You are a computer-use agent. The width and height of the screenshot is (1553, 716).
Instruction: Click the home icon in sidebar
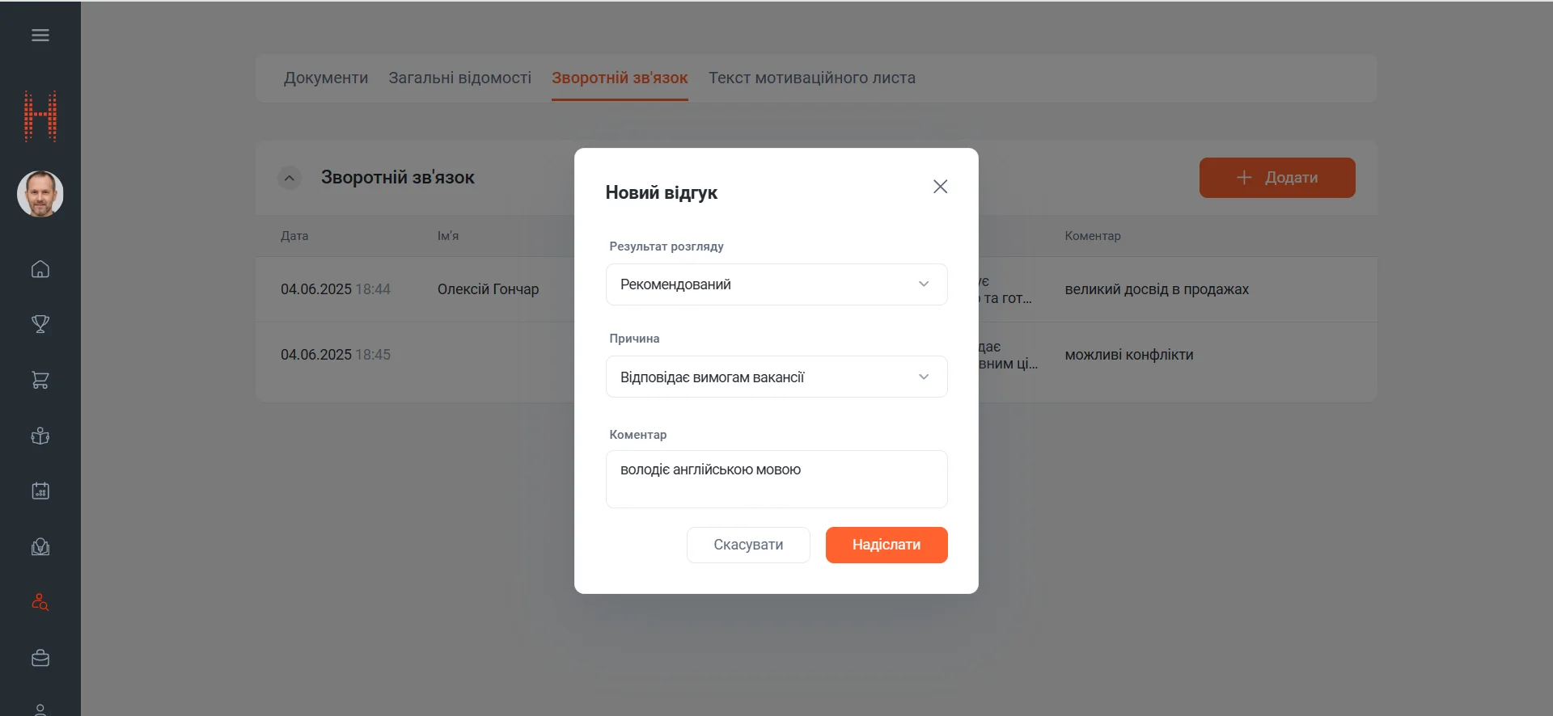(x=40, y=269)
